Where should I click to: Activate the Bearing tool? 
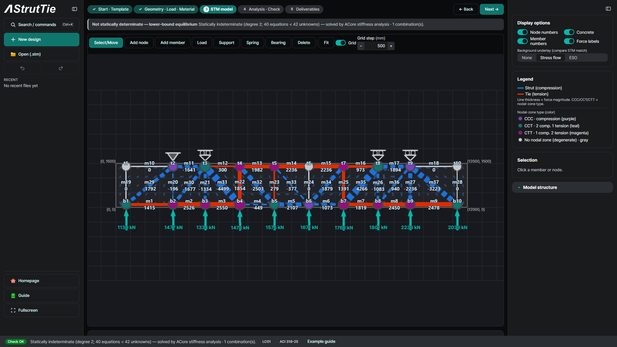(278, 43)
